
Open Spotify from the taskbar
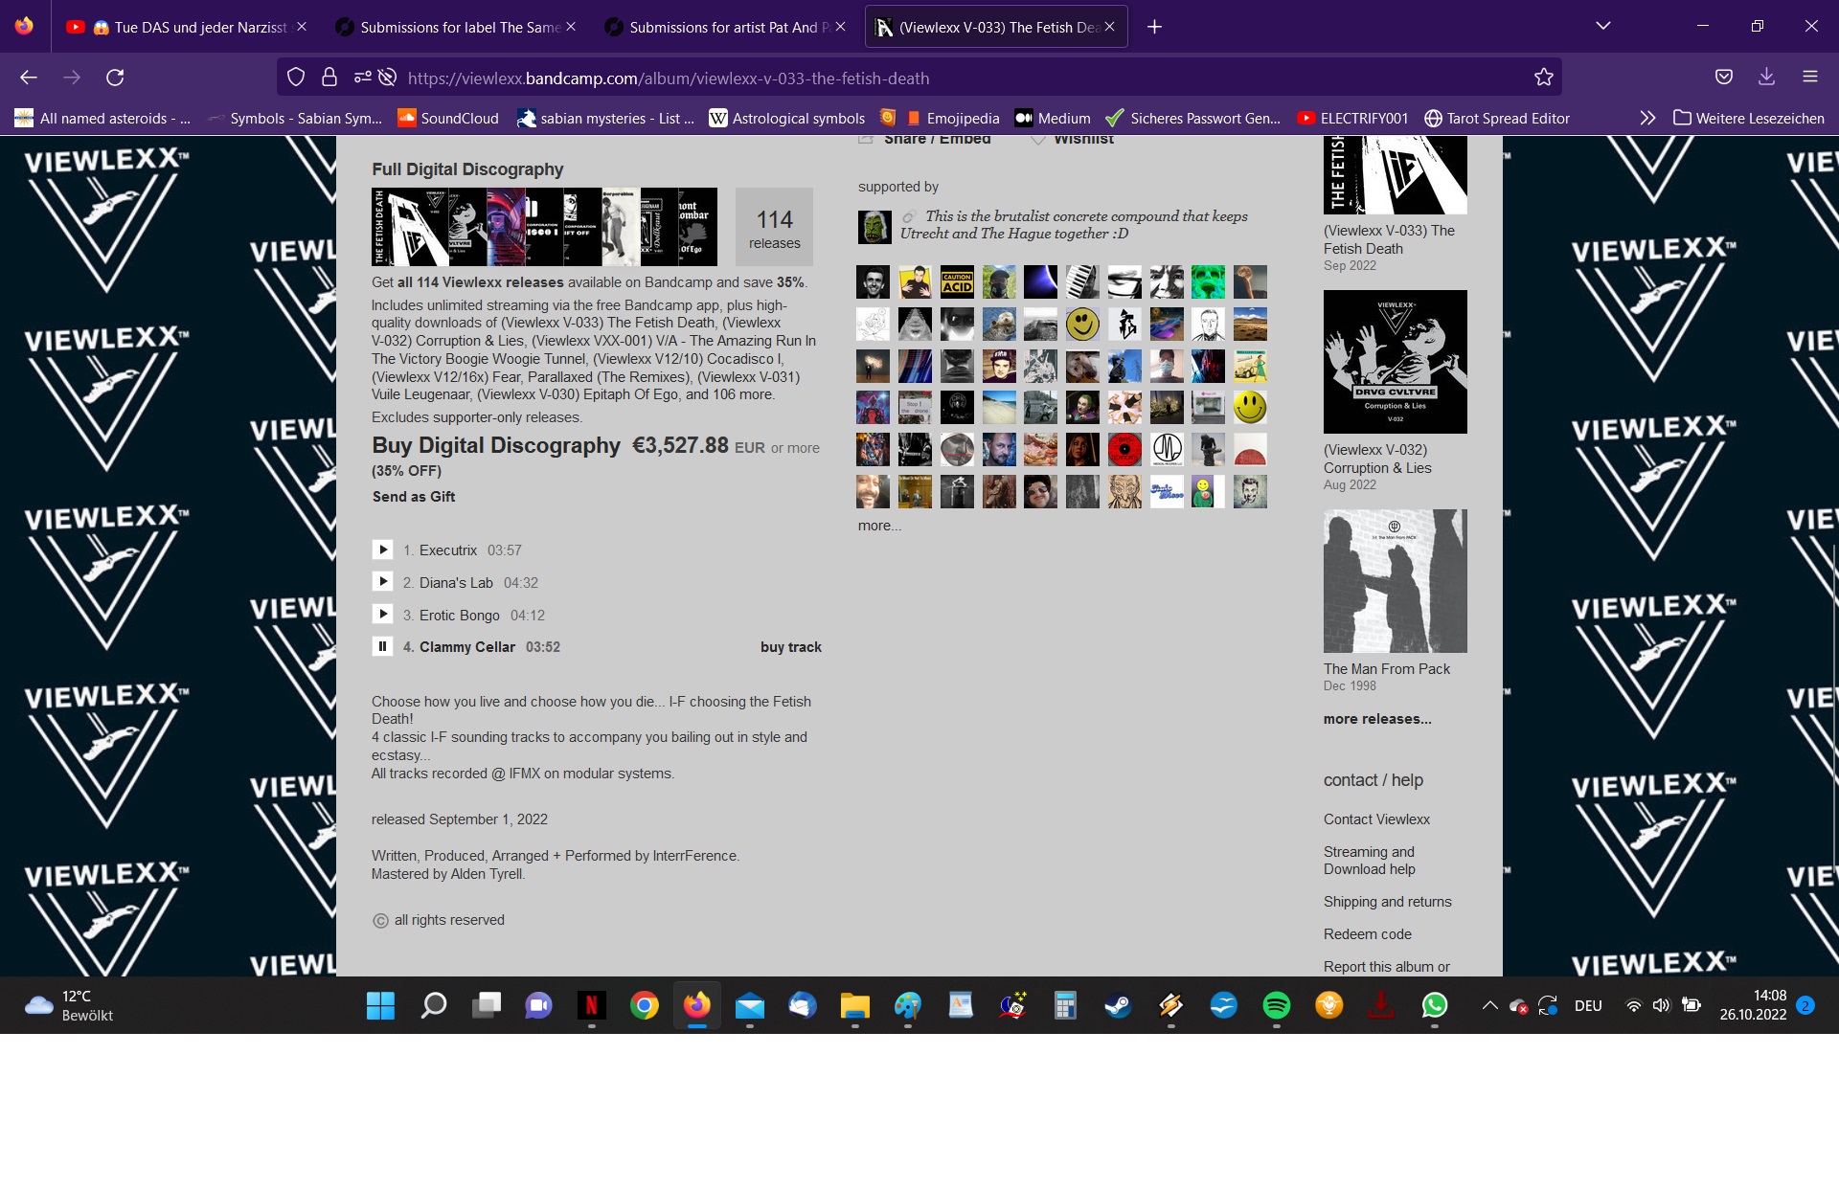[x=1276, y=1005]
